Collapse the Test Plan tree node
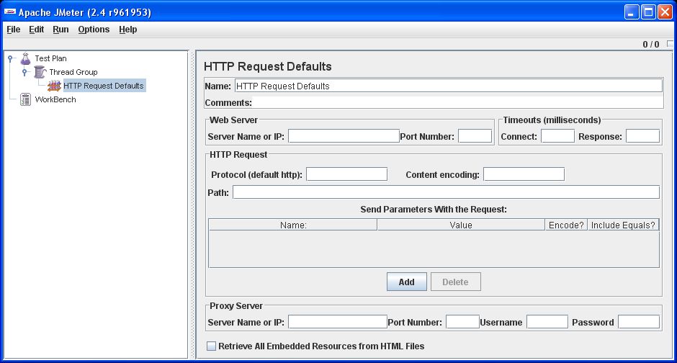This screenshot has width=677, height=363. (10, 58)
